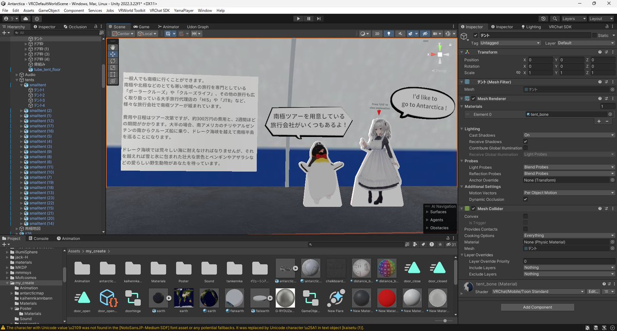The image size is (617, 331).
Task: Select the Hand view tool
Action: [113, 47]
